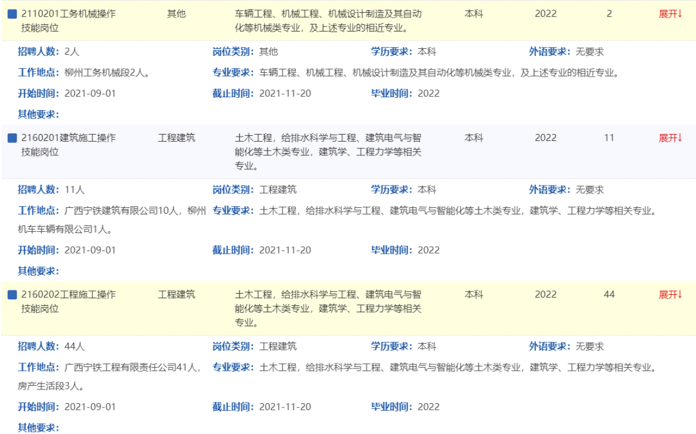The image size is (696, 434).
Task: Click the 工作地点 text mentioning 柳州工务机械段2人
Action: (107, 73)
